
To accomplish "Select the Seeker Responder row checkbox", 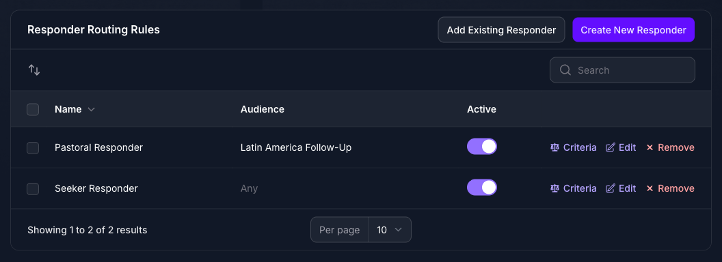I will pyautogui.click(x=33, y=189).
